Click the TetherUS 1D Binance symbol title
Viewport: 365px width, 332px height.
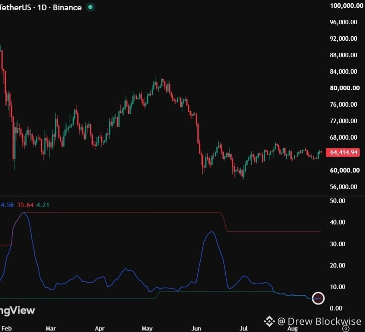pos(41,7)
